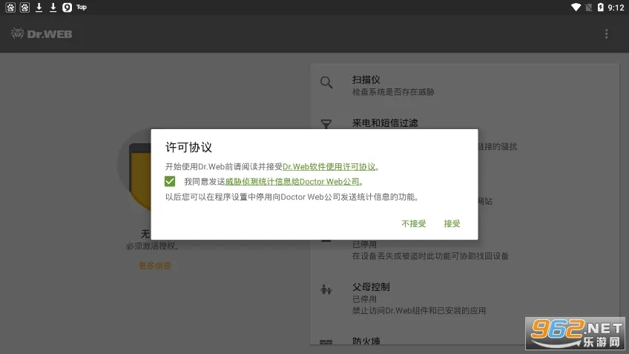Click the second download notification icon

tap(53, 7)
